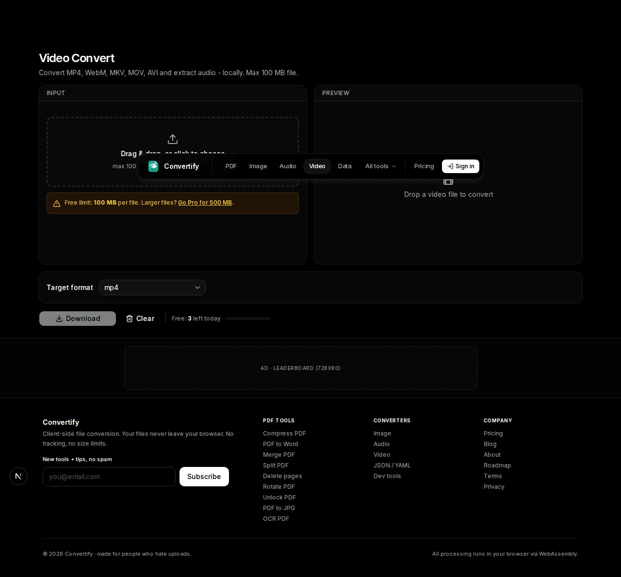621x577 pixels.
Task: Open the Audio converters footer link
Action: coord(382,444)
